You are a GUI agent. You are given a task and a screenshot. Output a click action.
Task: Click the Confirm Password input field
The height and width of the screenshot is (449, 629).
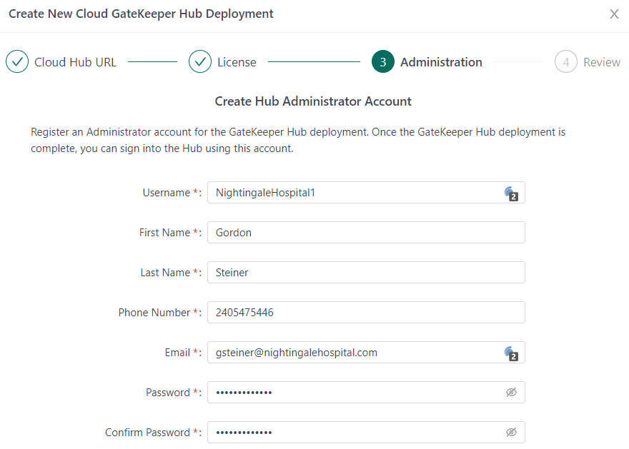[354, 433]
